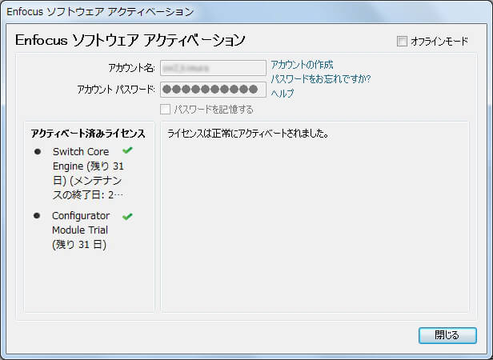The width and height of the screenshot is (493, 360).
Task: Follow the パスワードをお忘れですか? link
Action: [x=321, y=78]
